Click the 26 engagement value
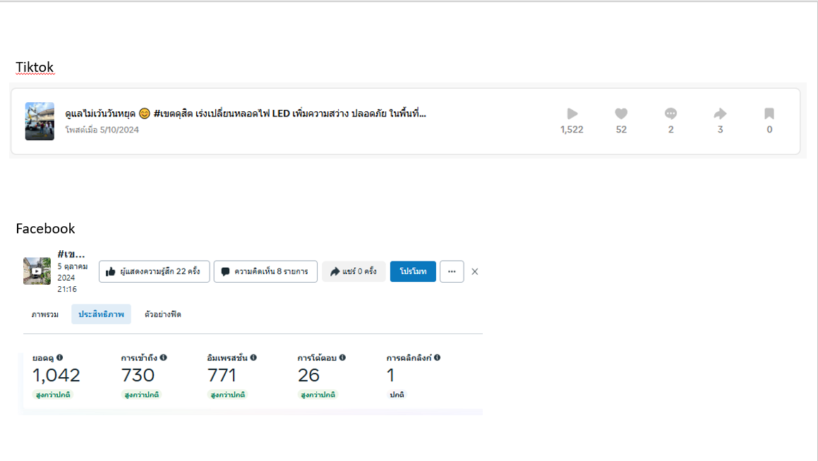The image size is (818, 461). point(309,375)
